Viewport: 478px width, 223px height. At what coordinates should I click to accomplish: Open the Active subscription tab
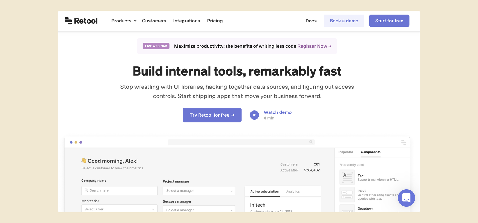264,191
